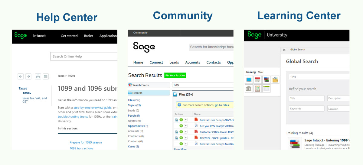Click Show More under file results
This screenshot has height=165, width=363.
point(180,149)
